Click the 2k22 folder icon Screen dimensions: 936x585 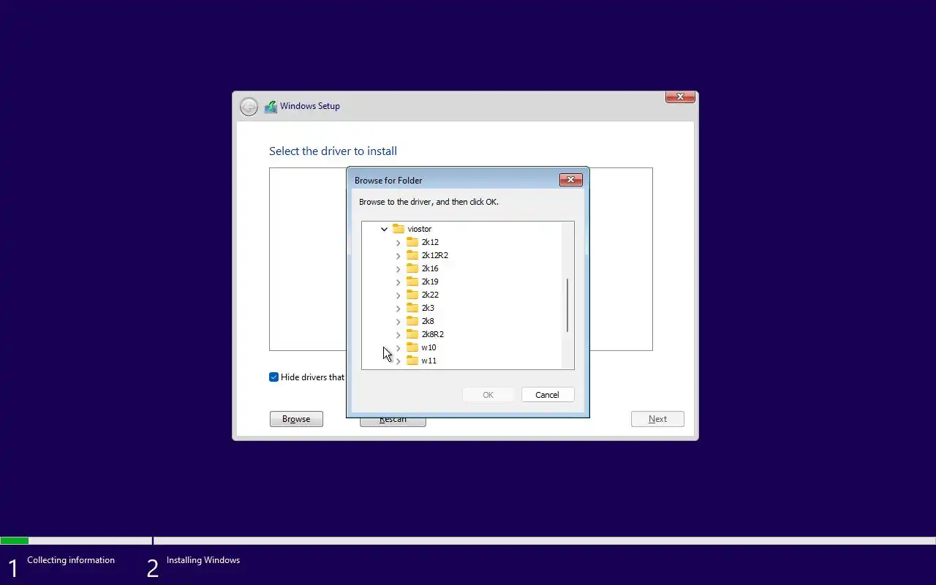click(x=412, y=295)
